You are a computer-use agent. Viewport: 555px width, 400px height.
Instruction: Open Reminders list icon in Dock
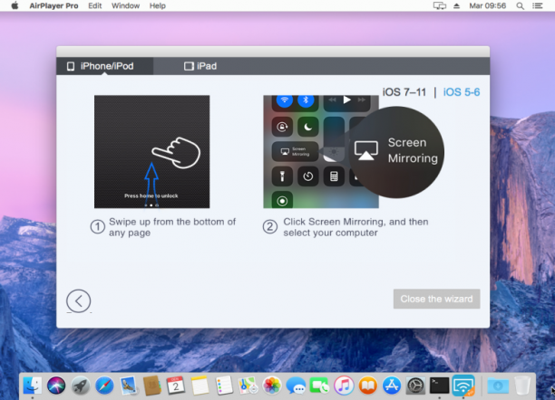click(x=224, y=386)
